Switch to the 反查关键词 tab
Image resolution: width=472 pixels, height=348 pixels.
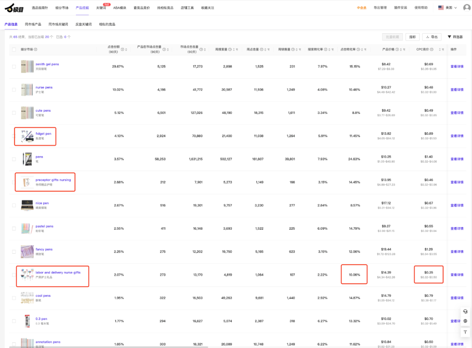(83, 24)
